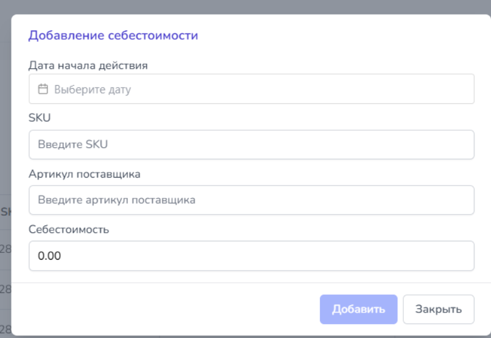Open the 'Выберите дату' date picker

[x=251, y=89]
